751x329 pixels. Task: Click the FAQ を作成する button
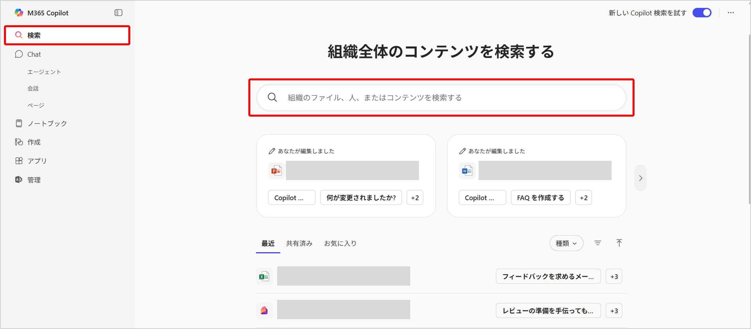tap(541, 198)
